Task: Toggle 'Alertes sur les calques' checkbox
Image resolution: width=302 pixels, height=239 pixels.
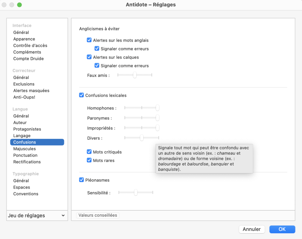Action: [89, 57]
